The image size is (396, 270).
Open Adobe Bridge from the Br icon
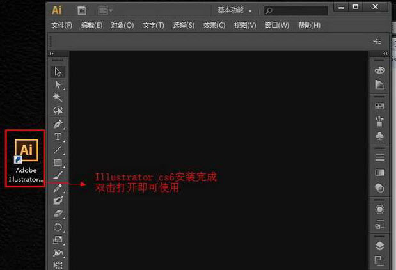point(82,11)
